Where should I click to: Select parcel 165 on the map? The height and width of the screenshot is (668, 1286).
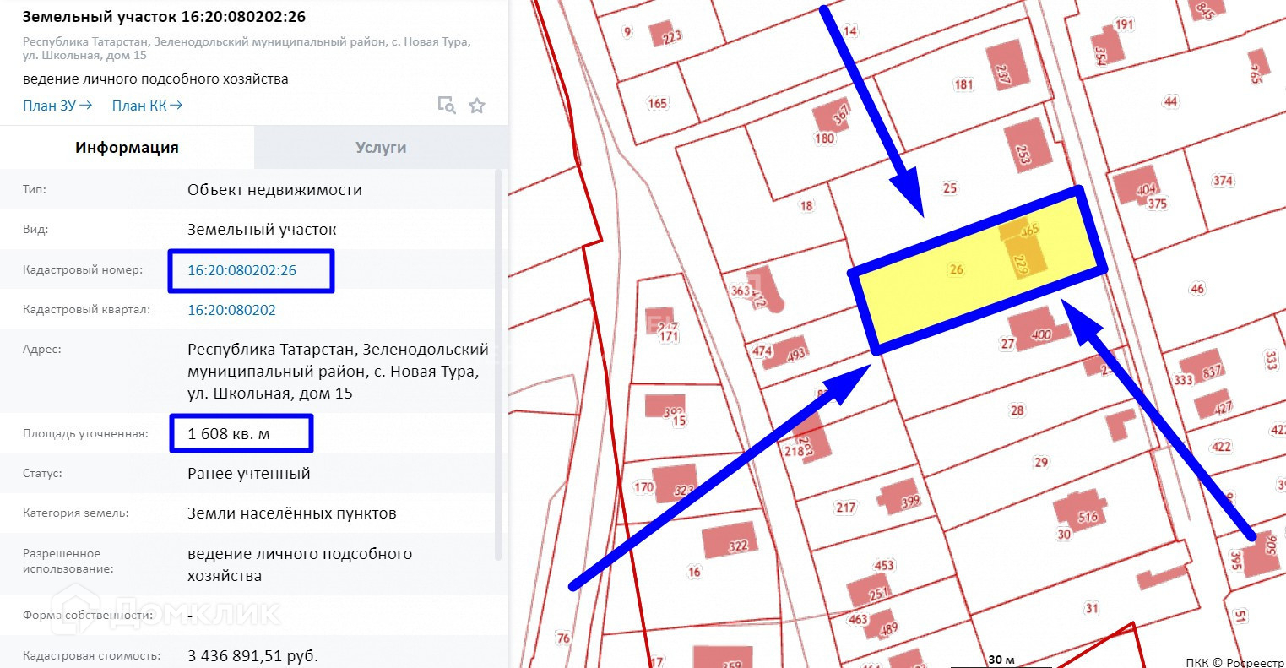coord(658,103)
